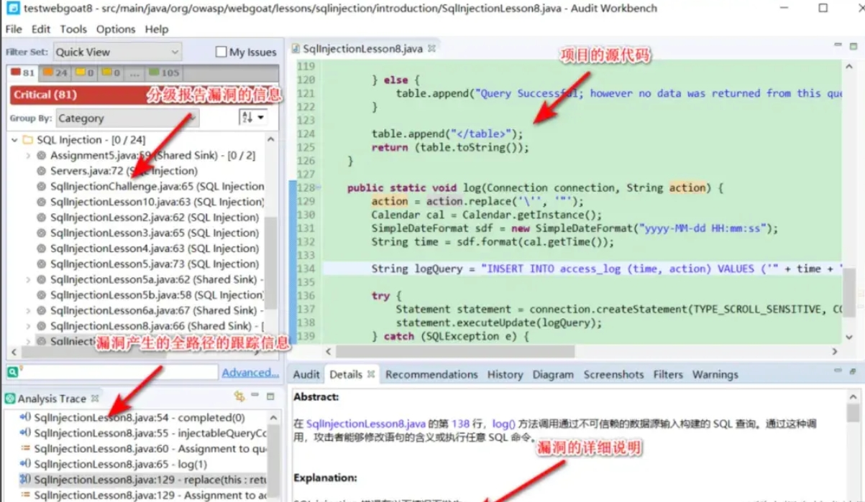865x502 pixels.
Task: Follow the SqlInjectionLesson8.java link in Abstract
Action: (366, 424)
